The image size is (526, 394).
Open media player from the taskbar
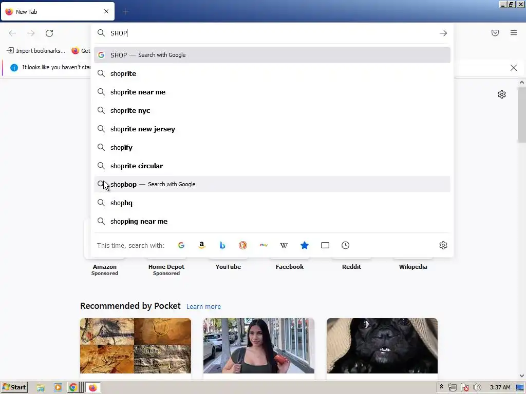click(x=58, y=388)
